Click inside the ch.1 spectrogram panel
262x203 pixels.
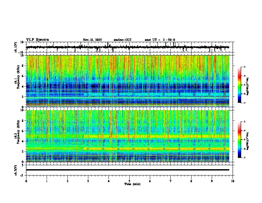tap(128, 81)
